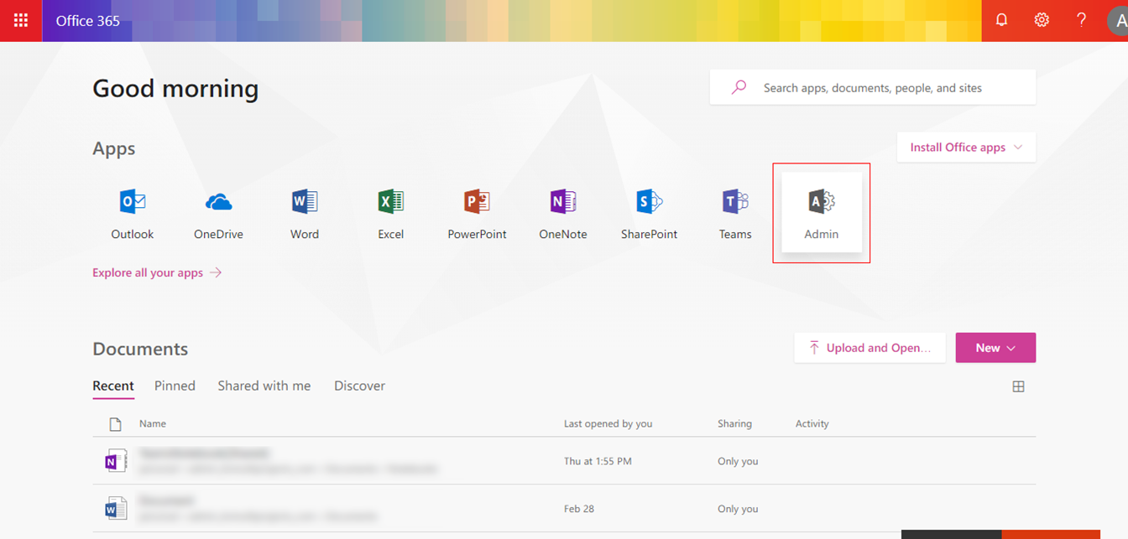Click the Activity column header
The width and height of the screenshot is (1128, 539).
click(x=812, y=424)
